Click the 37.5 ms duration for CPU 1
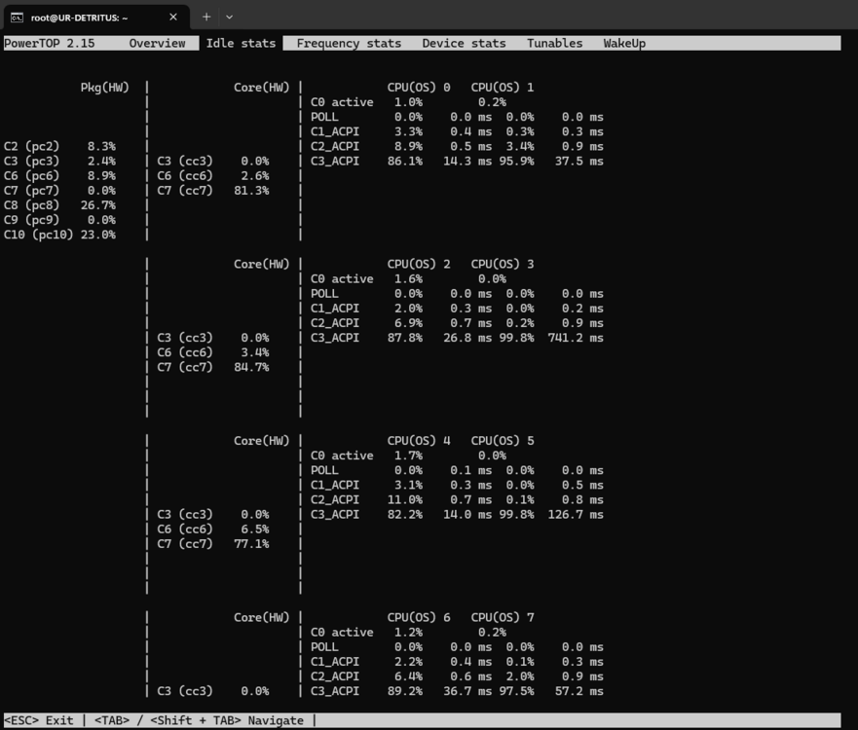 tap(578, 162)
